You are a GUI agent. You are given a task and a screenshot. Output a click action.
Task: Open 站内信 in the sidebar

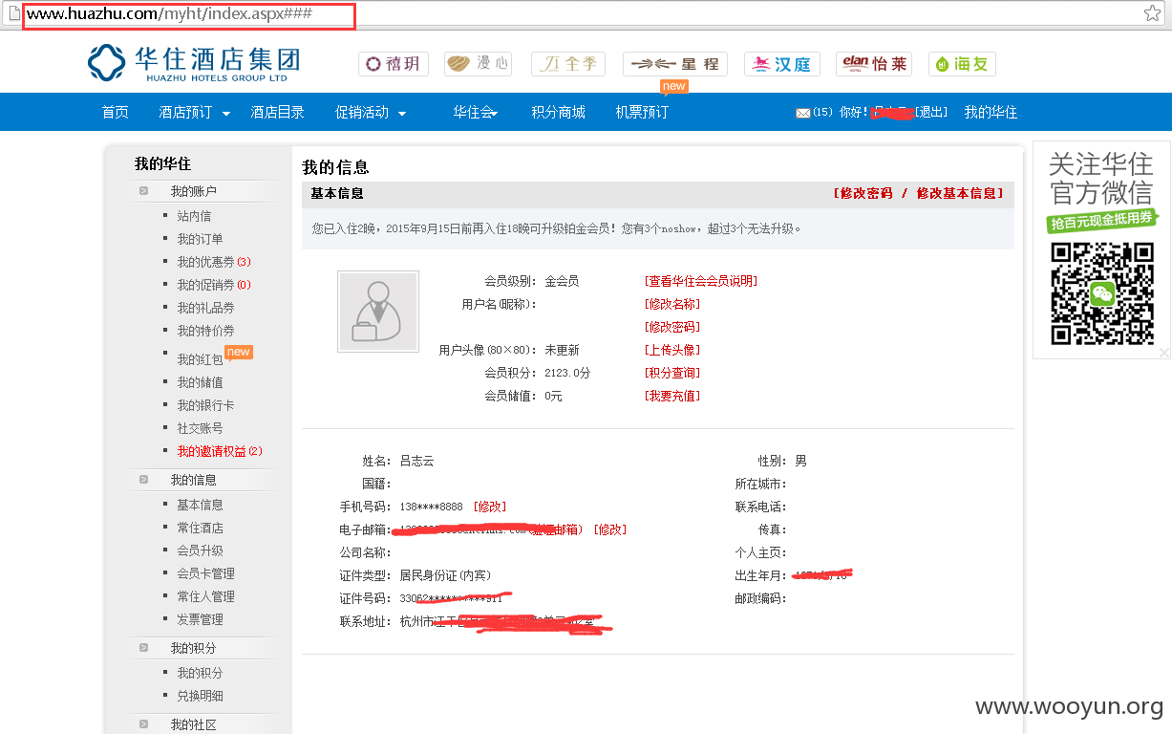[194, 216]
